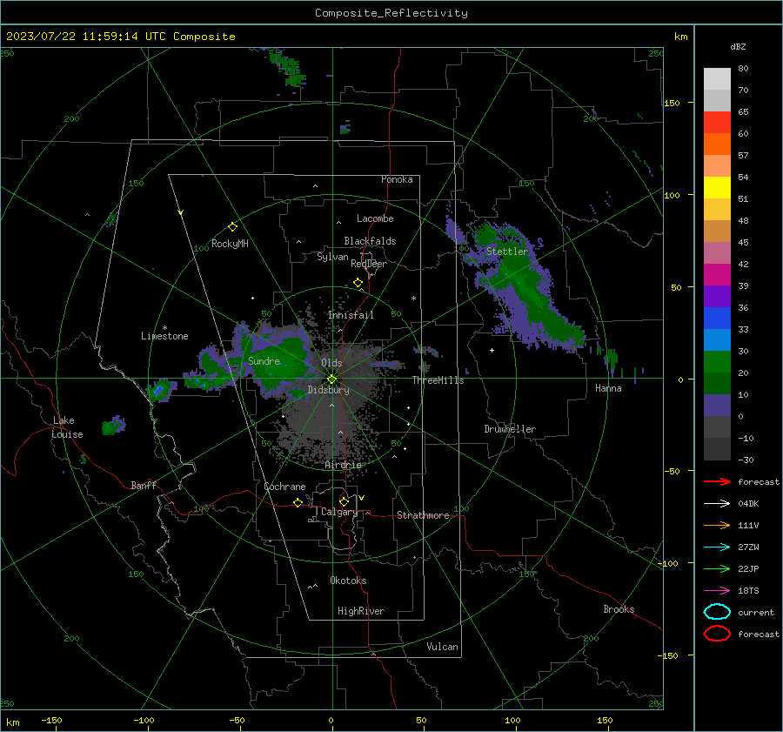Select the dark grey -30 dBZ swatch
Image resolution: width=783 pixels, height=732 pixels.
tap(717, 449)
